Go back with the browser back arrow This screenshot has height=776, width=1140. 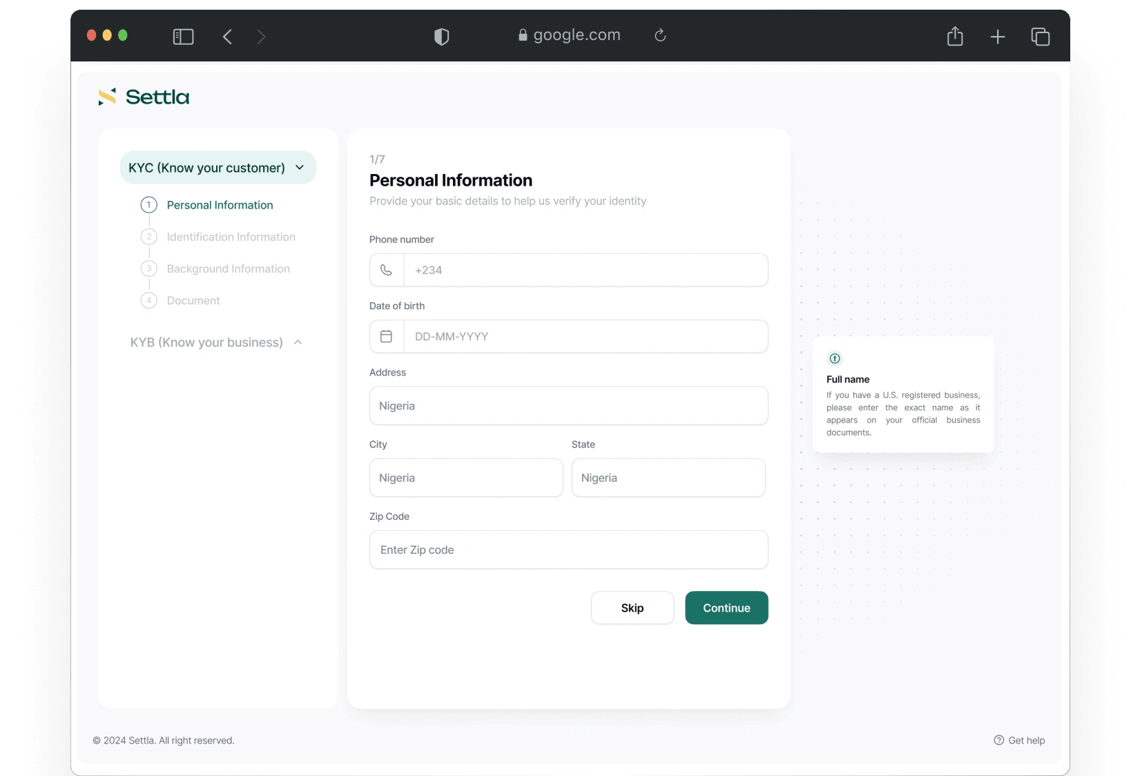[x=227, y=37]
